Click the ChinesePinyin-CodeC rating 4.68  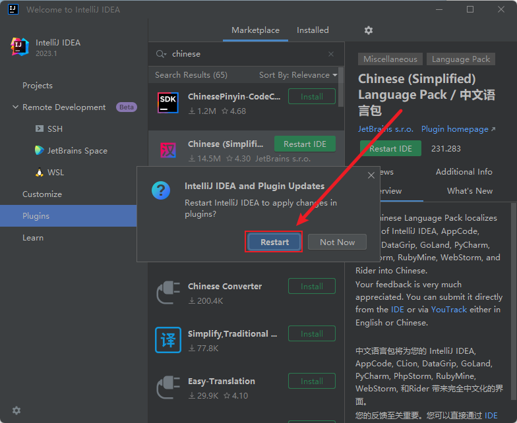pos(233,111)
